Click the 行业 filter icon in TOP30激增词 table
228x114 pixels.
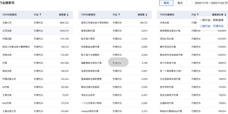(x=198, y=15)
